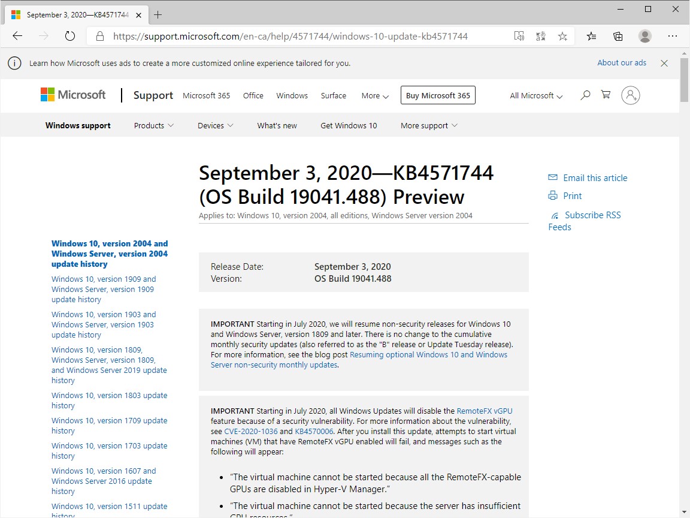
Task: Open version 1903 update history link
Action: point(104,324)
